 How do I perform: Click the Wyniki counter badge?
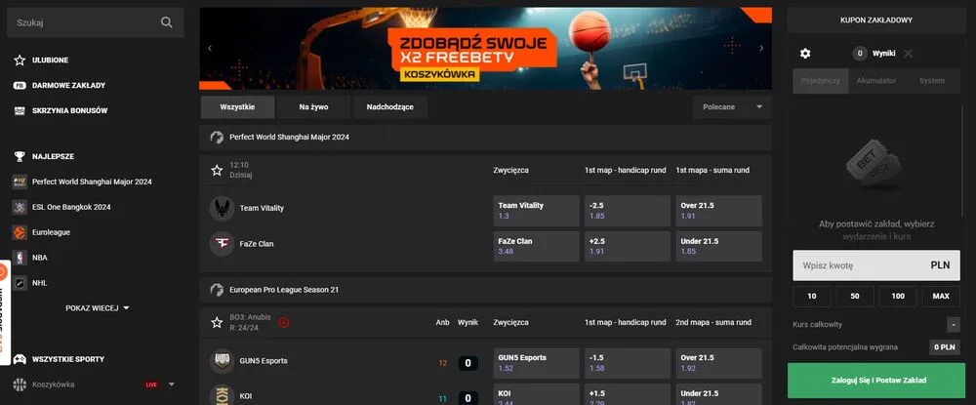click(x=860, y=54)
